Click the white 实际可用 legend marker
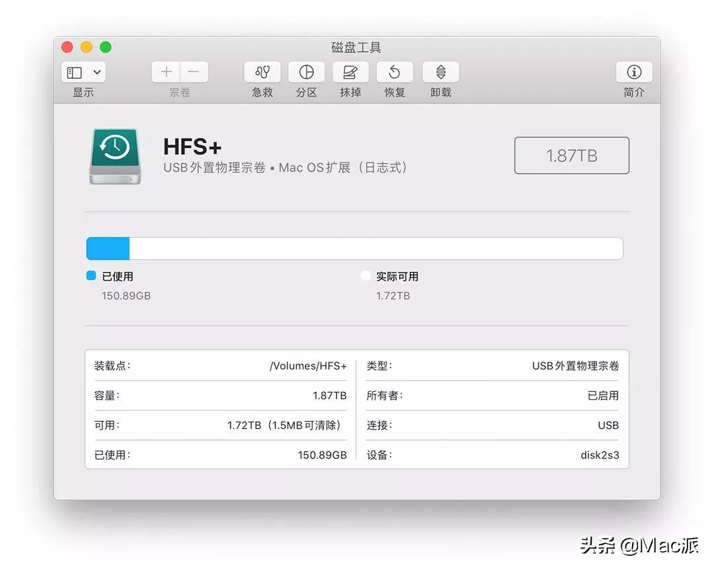This screenshot has height=571, width=714. click(366, 276)
